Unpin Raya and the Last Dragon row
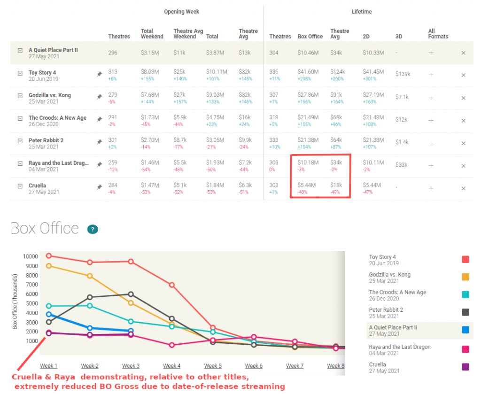This screenshot has width=481, height=394. 100,165
